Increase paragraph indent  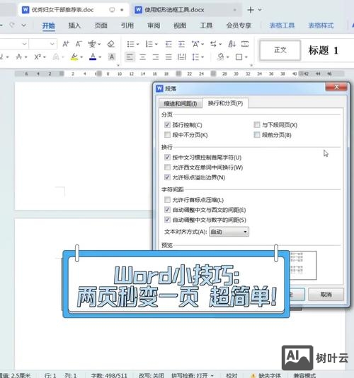pyautogui.click(x=181, y=44)
